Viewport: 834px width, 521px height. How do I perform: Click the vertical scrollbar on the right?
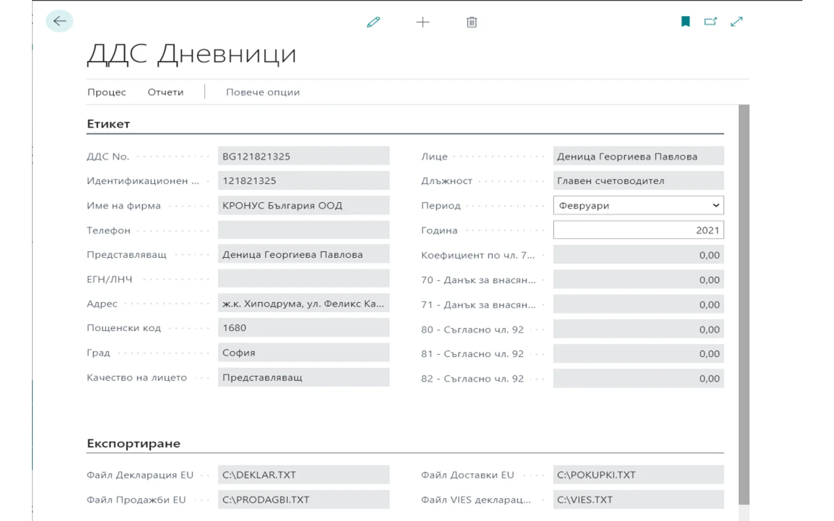[x=744, y=305]
